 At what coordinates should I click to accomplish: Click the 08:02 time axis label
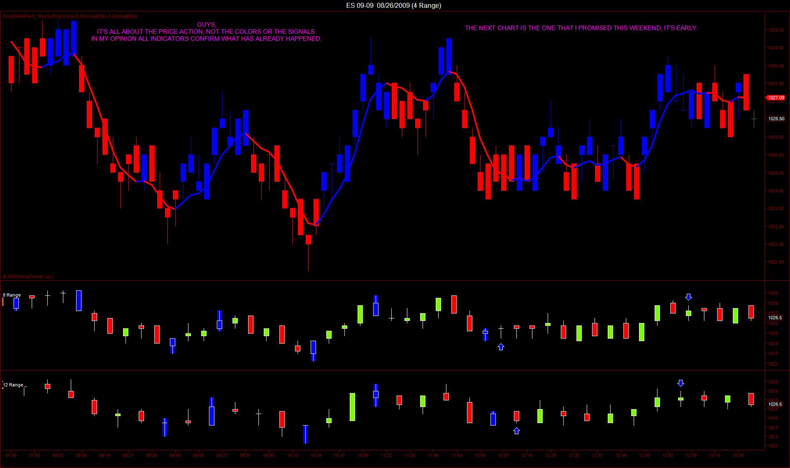click(x=58, y=455)
